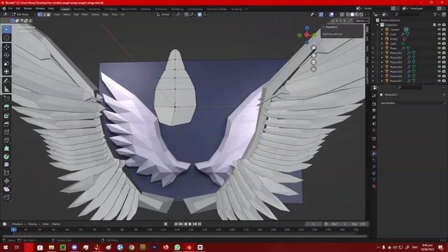Open the File menu
Screen dimensions: 448x252
pos(10,8)
